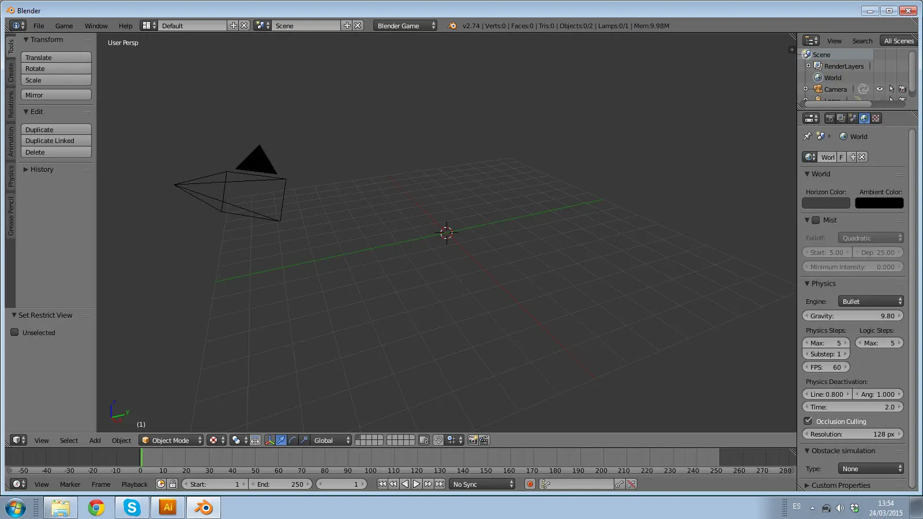The height and width of the screenshot is (519, 923).
Task: Toggle the fake user F button
Action: pos(841,157)
